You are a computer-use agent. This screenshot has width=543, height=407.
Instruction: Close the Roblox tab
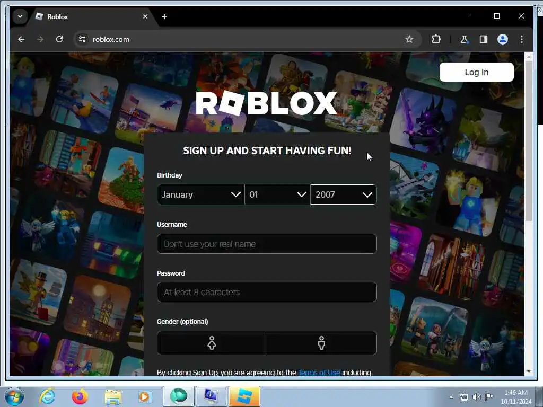[145, 16]
